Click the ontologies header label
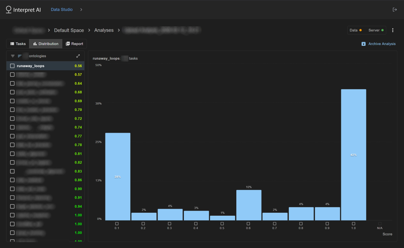Viewport: 404px width, 248px height. 38,56
